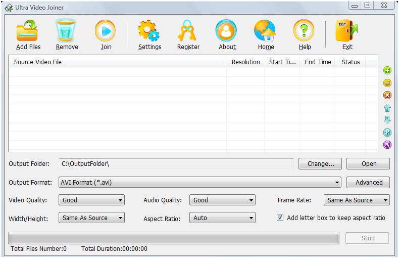Move file down with arrow icon
This screenshot has height=258, width=399.
coord(387,120)
